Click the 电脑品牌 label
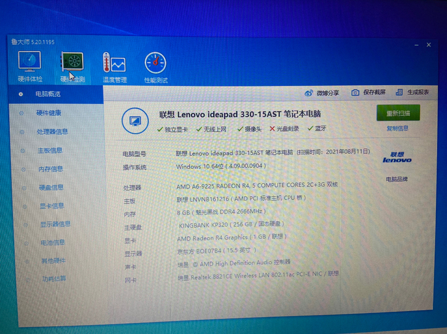 click(x=397, y=179)
